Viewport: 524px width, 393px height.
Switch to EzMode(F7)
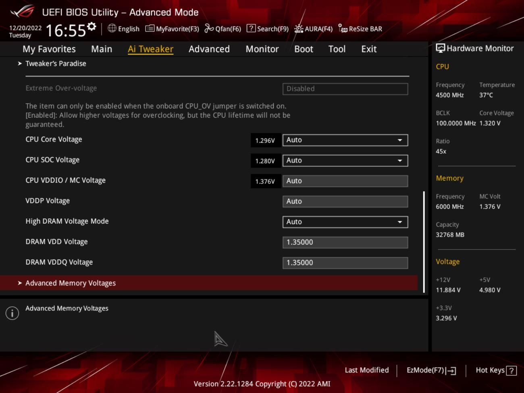click(x=431, y=370)
